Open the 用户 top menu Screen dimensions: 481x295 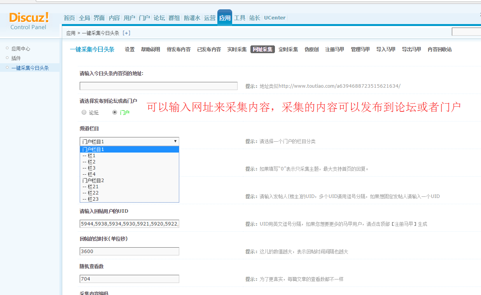tap(129, 18)
